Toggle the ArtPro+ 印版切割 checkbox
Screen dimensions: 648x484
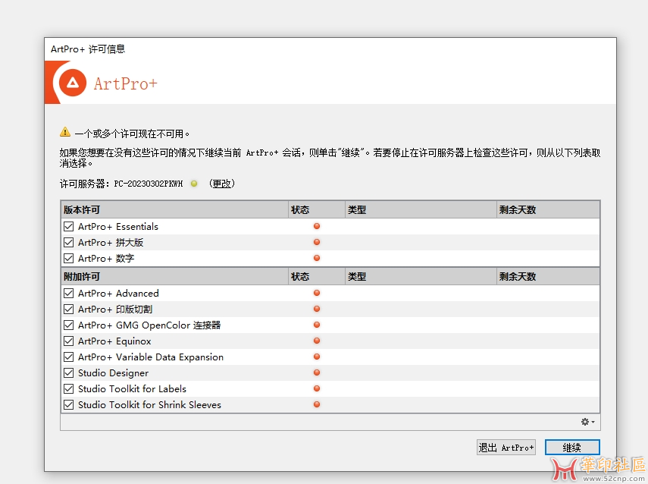tap(69, 309)
